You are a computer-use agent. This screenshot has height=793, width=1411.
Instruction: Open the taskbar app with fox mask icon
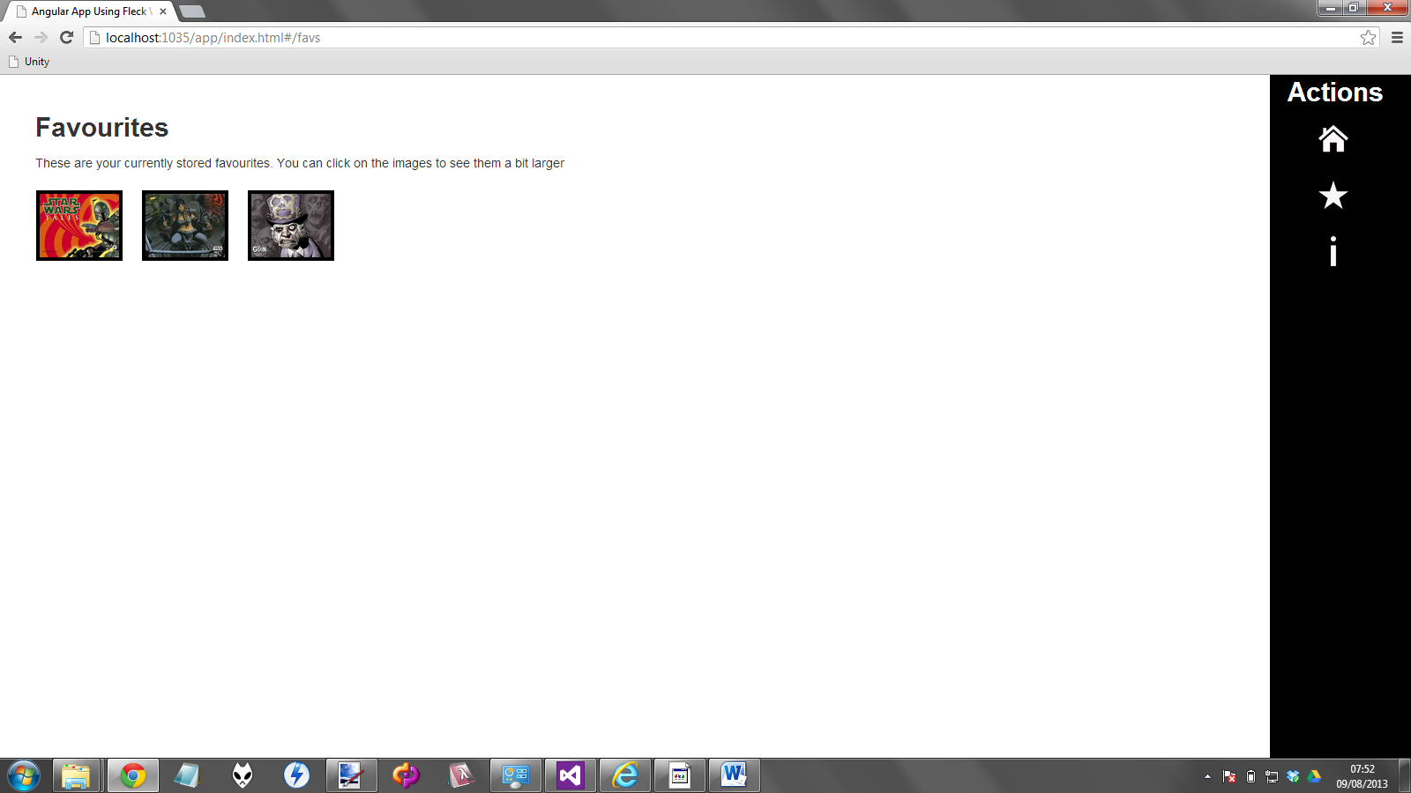click(243, 776)
